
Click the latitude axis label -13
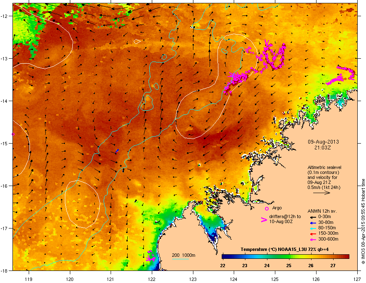point(5,59)
